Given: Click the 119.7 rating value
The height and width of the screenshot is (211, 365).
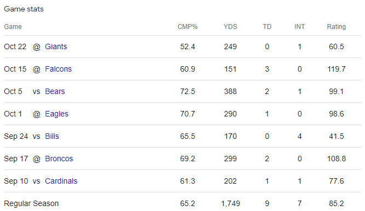Looking at the screenshot, I should pos(337,69).
